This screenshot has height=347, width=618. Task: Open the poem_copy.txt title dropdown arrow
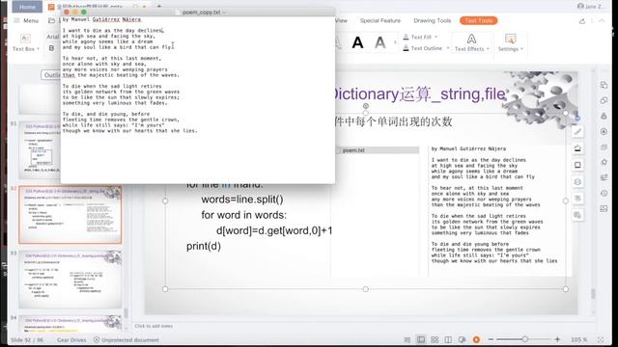pyautogui.click(x=224, y=13)
